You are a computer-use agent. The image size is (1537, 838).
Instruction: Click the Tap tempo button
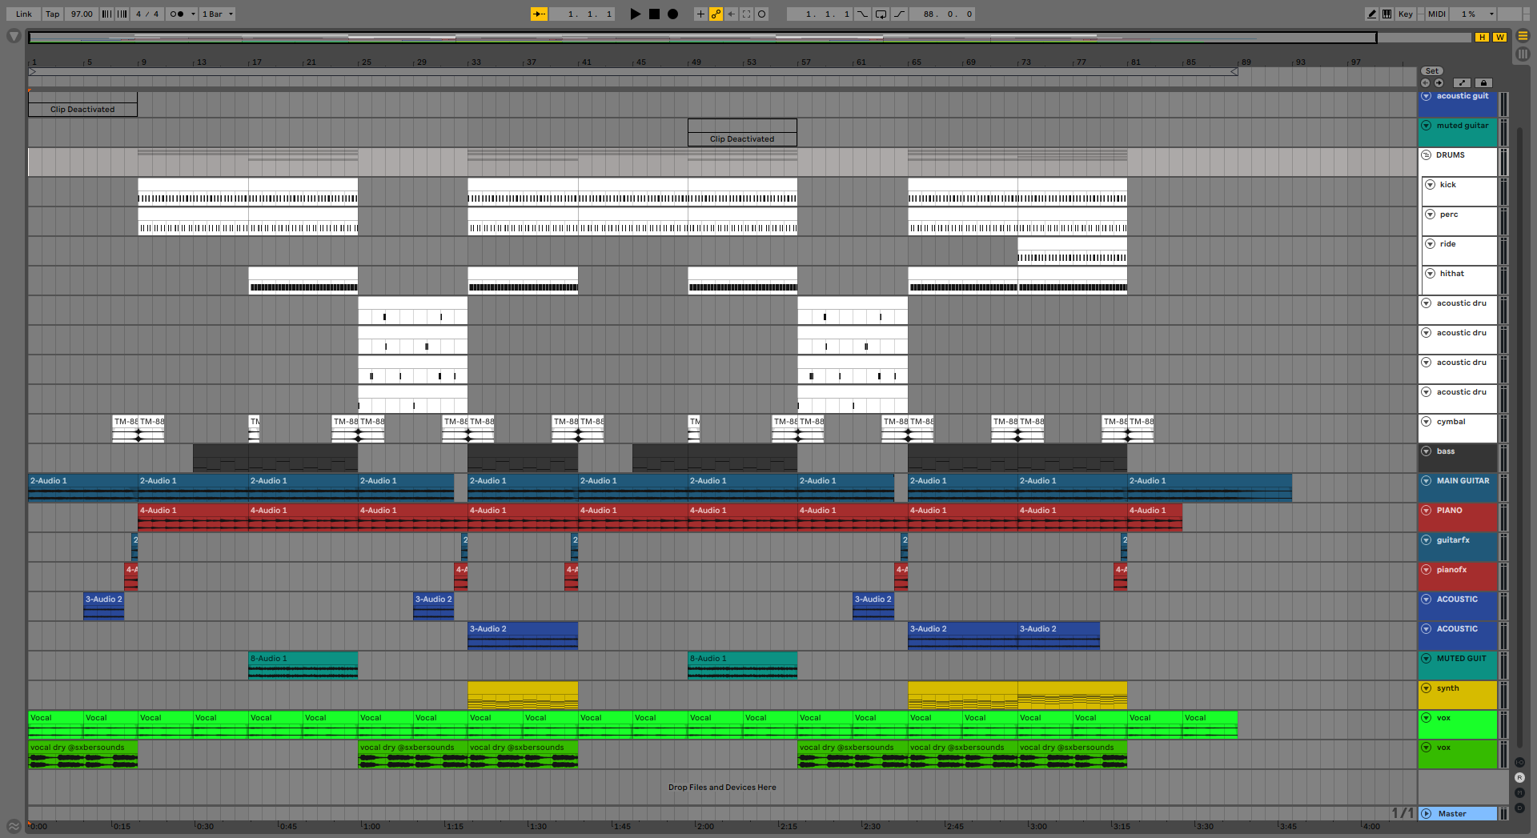tap(52, 14)
